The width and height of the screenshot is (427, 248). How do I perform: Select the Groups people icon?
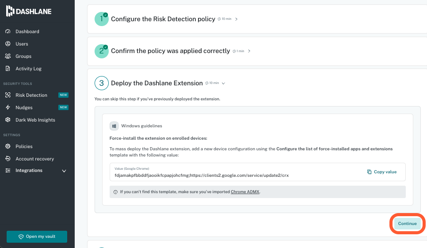coord(8,56)
